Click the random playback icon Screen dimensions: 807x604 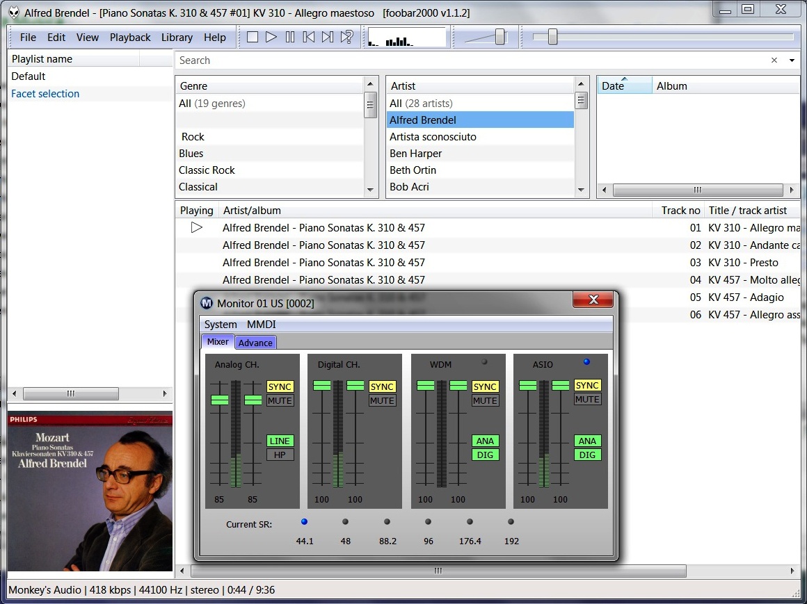pos(347,37)
